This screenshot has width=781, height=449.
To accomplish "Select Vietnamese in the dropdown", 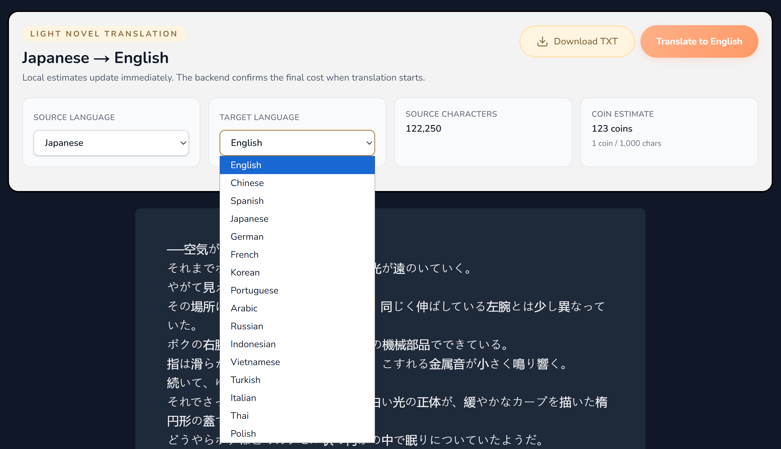I will coord(297,362).
